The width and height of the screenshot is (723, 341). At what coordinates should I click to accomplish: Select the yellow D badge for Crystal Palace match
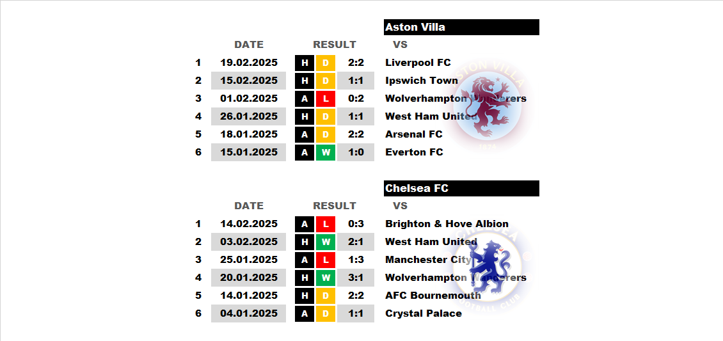[x=326, y=314]
